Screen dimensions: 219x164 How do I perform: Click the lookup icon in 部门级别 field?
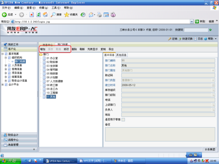click(213, 95)
